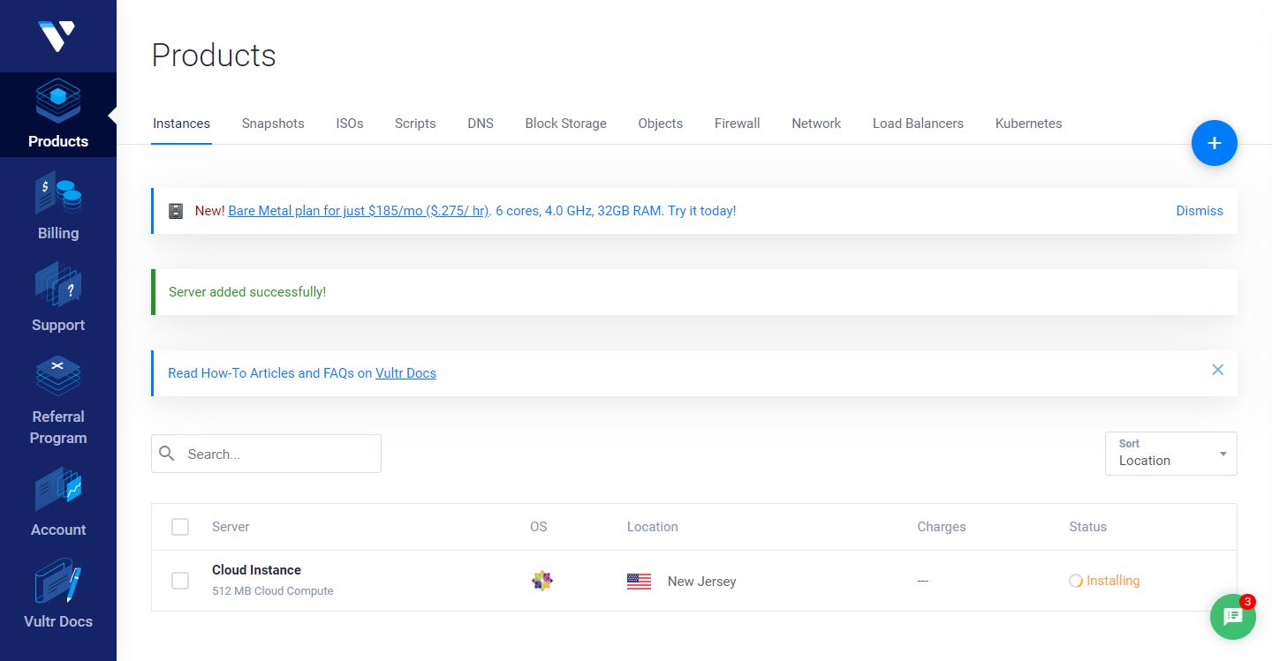Click the Products page heading
This screenshot has width=1272, height=661.
click(x=214, y=56)
